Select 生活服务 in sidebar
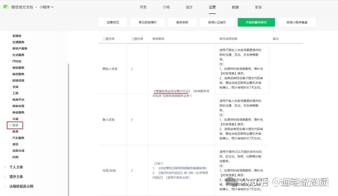 click(18, 55)
